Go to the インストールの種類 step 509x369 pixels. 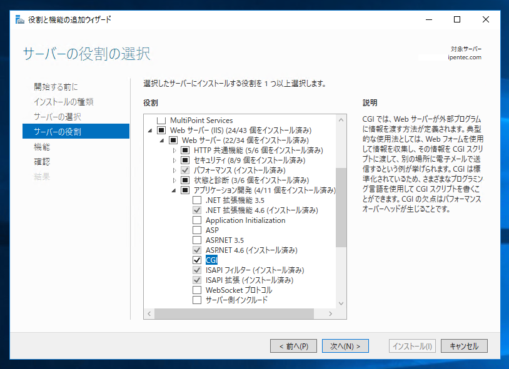tap(64, 102)
